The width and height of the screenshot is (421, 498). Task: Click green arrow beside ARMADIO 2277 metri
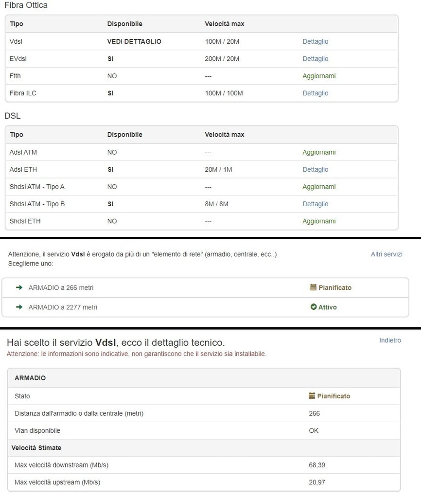coord(19,307)
